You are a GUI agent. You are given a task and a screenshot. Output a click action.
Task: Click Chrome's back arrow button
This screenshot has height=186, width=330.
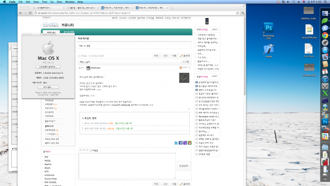(x=20, y=13)
